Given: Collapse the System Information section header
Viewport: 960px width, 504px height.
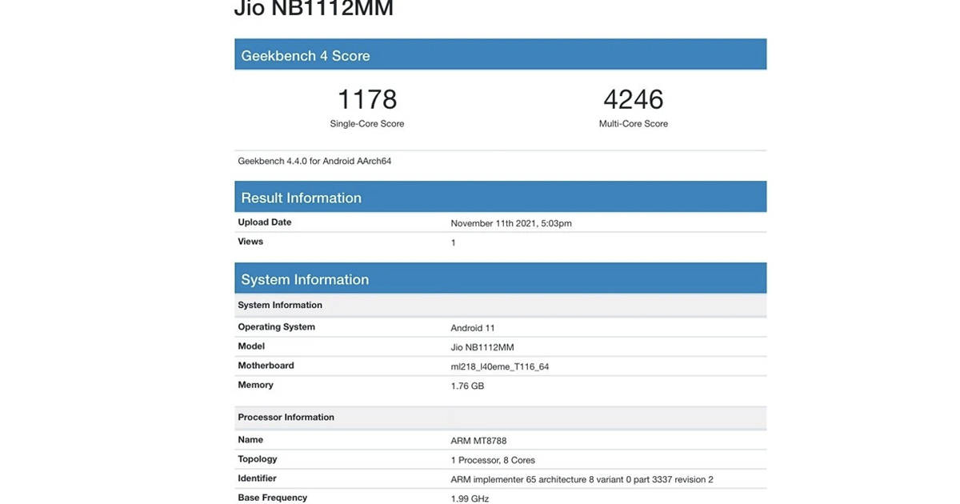Looking at the screenshot, I should pos(306,279).
